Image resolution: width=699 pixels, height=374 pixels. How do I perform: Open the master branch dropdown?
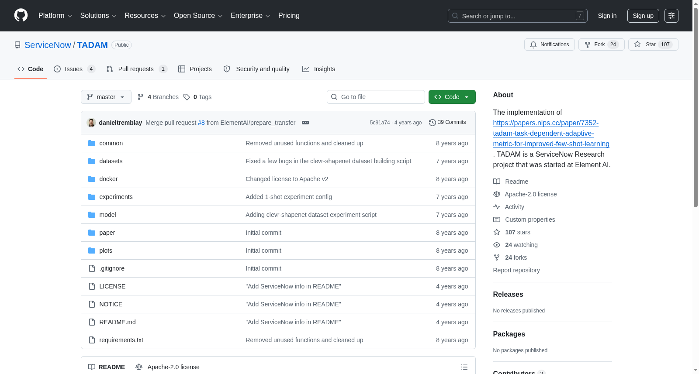pos(106,97)
